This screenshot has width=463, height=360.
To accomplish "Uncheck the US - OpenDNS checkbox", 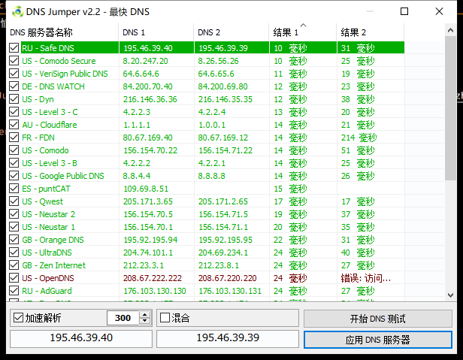I will (14, 278).
